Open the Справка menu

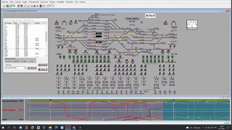pos(52,2)
